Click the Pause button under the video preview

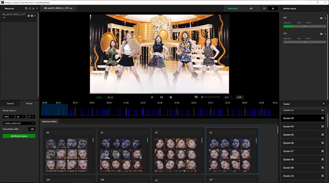click(x=161, y=97)
